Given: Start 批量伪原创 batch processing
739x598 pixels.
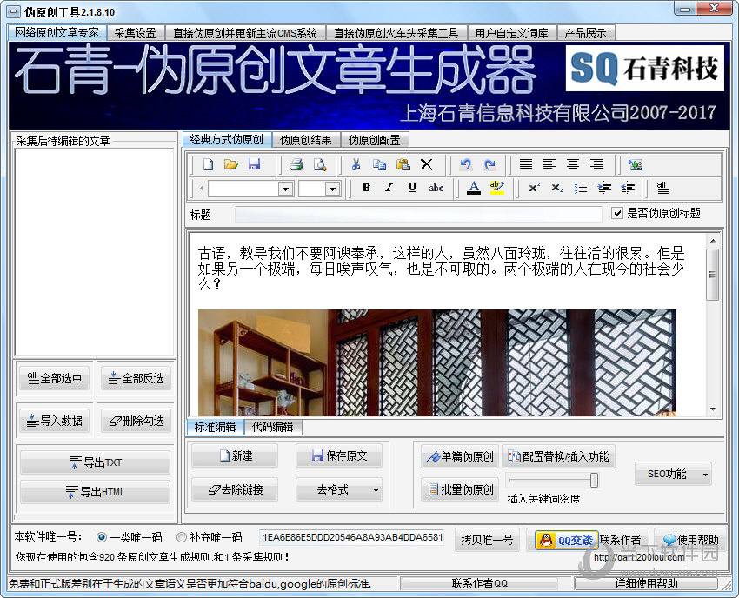Looking at the screenshot, I should (460, 489).
